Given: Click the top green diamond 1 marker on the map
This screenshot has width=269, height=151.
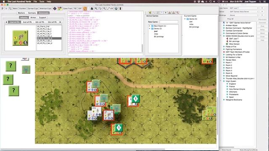Looking at the screenshot, I should (135, 99).
